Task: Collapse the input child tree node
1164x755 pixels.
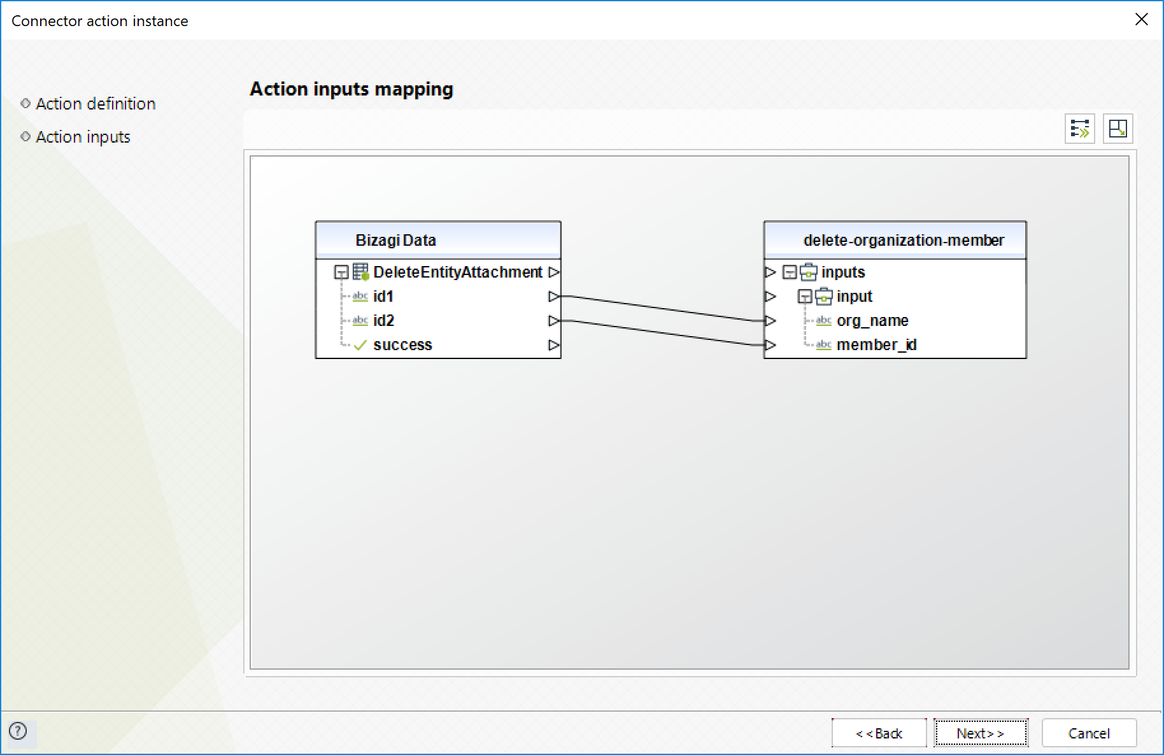Action: 805,297
